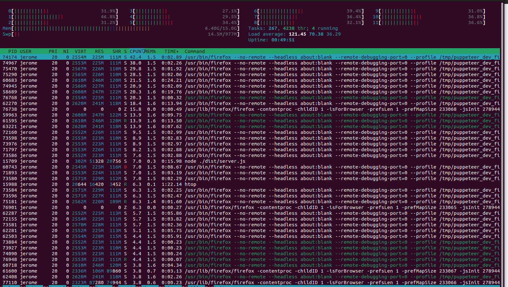Click the CPU 11 usage meter
The height and width of the screenshot is (287, 508).
429,22
